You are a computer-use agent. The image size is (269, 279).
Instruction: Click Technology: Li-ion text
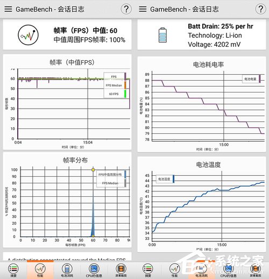(x=215, y=35)
